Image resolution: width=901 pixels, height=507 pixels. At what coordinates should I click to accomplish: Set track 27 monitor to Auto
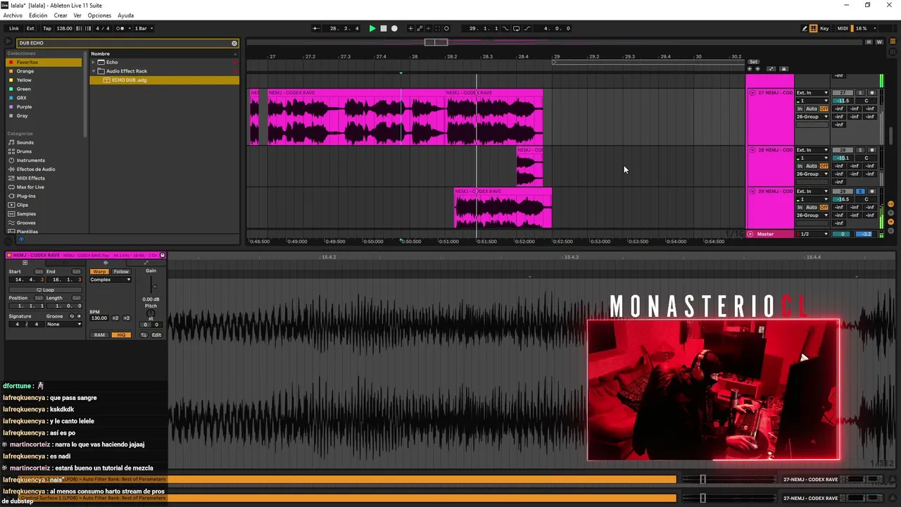(812, 108)
